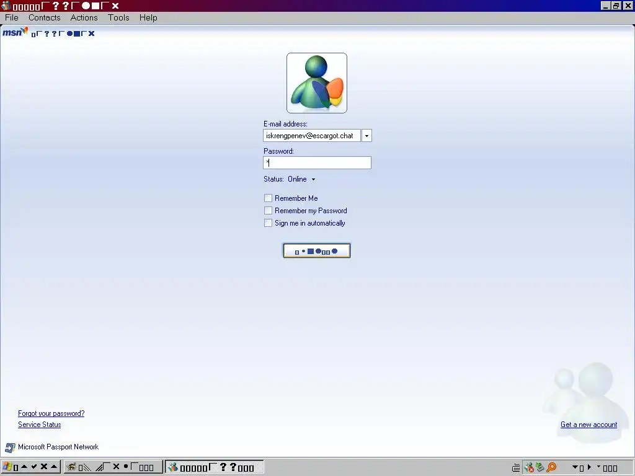635x476 pixels.
Task: Click the MSN butterfly logo
Action: tap(15, 32)
